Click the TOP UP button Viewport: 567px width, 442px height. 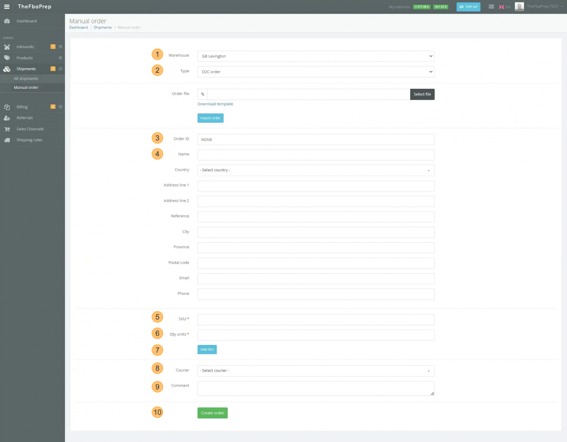pos(469,7)
